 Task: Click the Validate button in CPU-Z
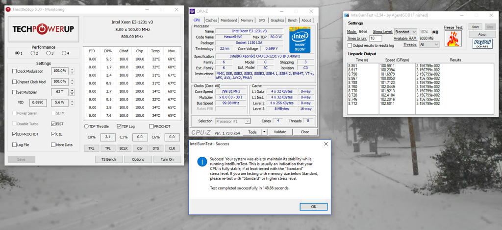coord(279,132)
